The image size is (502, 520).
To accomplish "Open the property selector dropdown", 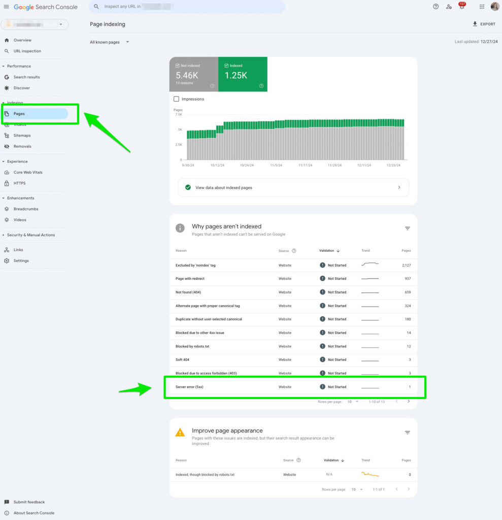I will click(35, 24).
